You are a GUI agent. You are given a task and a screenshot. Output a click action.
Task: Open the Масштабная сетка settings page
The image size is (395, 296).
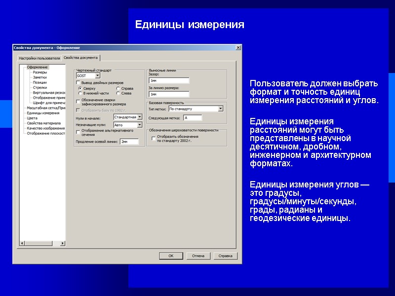[47, 108]
